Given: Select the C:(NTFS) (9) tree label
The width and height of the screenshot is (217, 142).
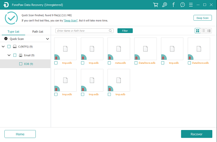Looking at the screenshot, I should click(25, 47).
